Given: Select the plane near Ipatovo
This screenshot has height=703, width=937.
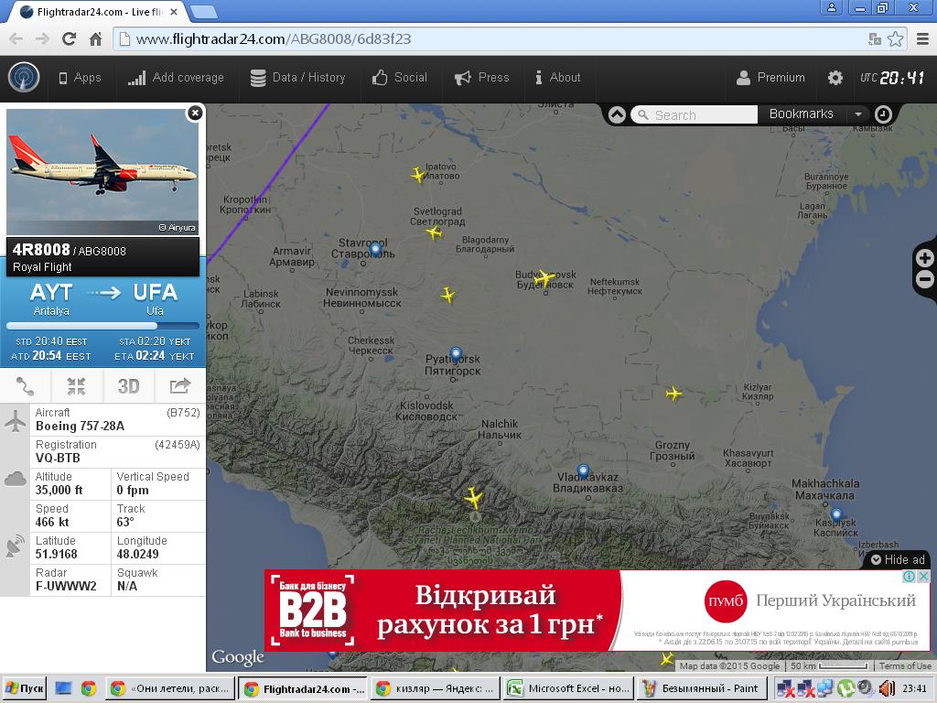Looking at the screenshot, I should pyautogui.click(x=417, y=175).
